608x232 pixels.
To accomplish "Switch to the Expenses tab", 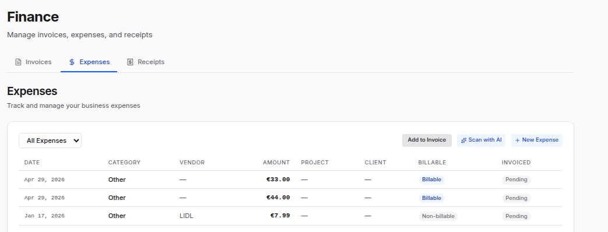I will coord(89,62).
